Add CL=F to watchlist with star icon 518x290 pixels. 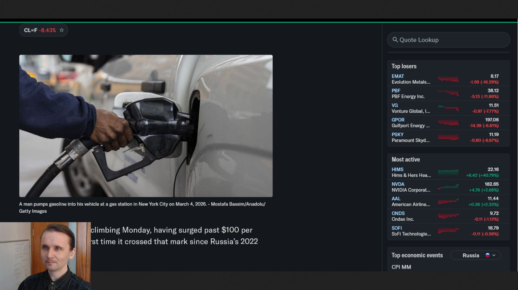62,30
